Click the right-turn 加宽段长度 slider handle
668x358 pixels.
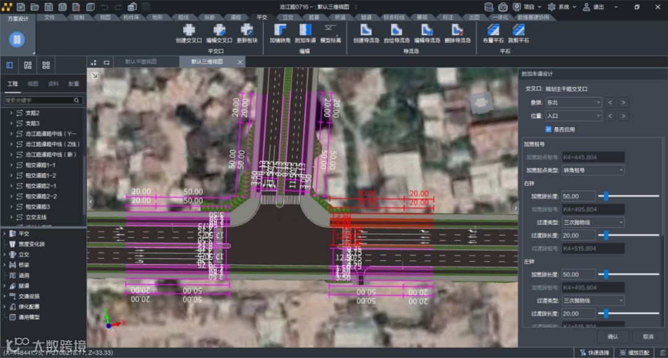click(606, 196)
